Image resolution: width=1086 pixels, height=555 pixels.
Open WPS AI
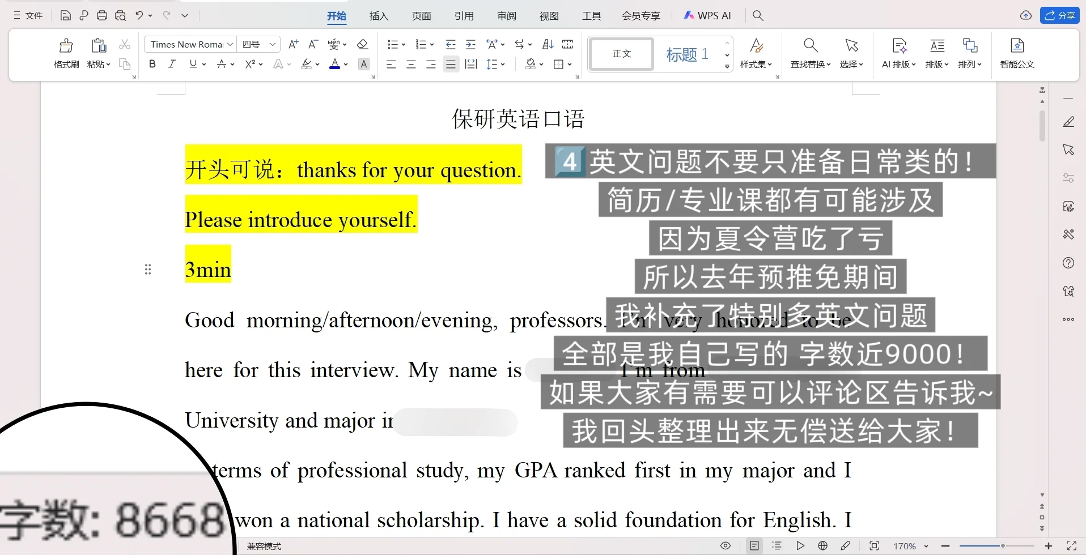point(707,16)
